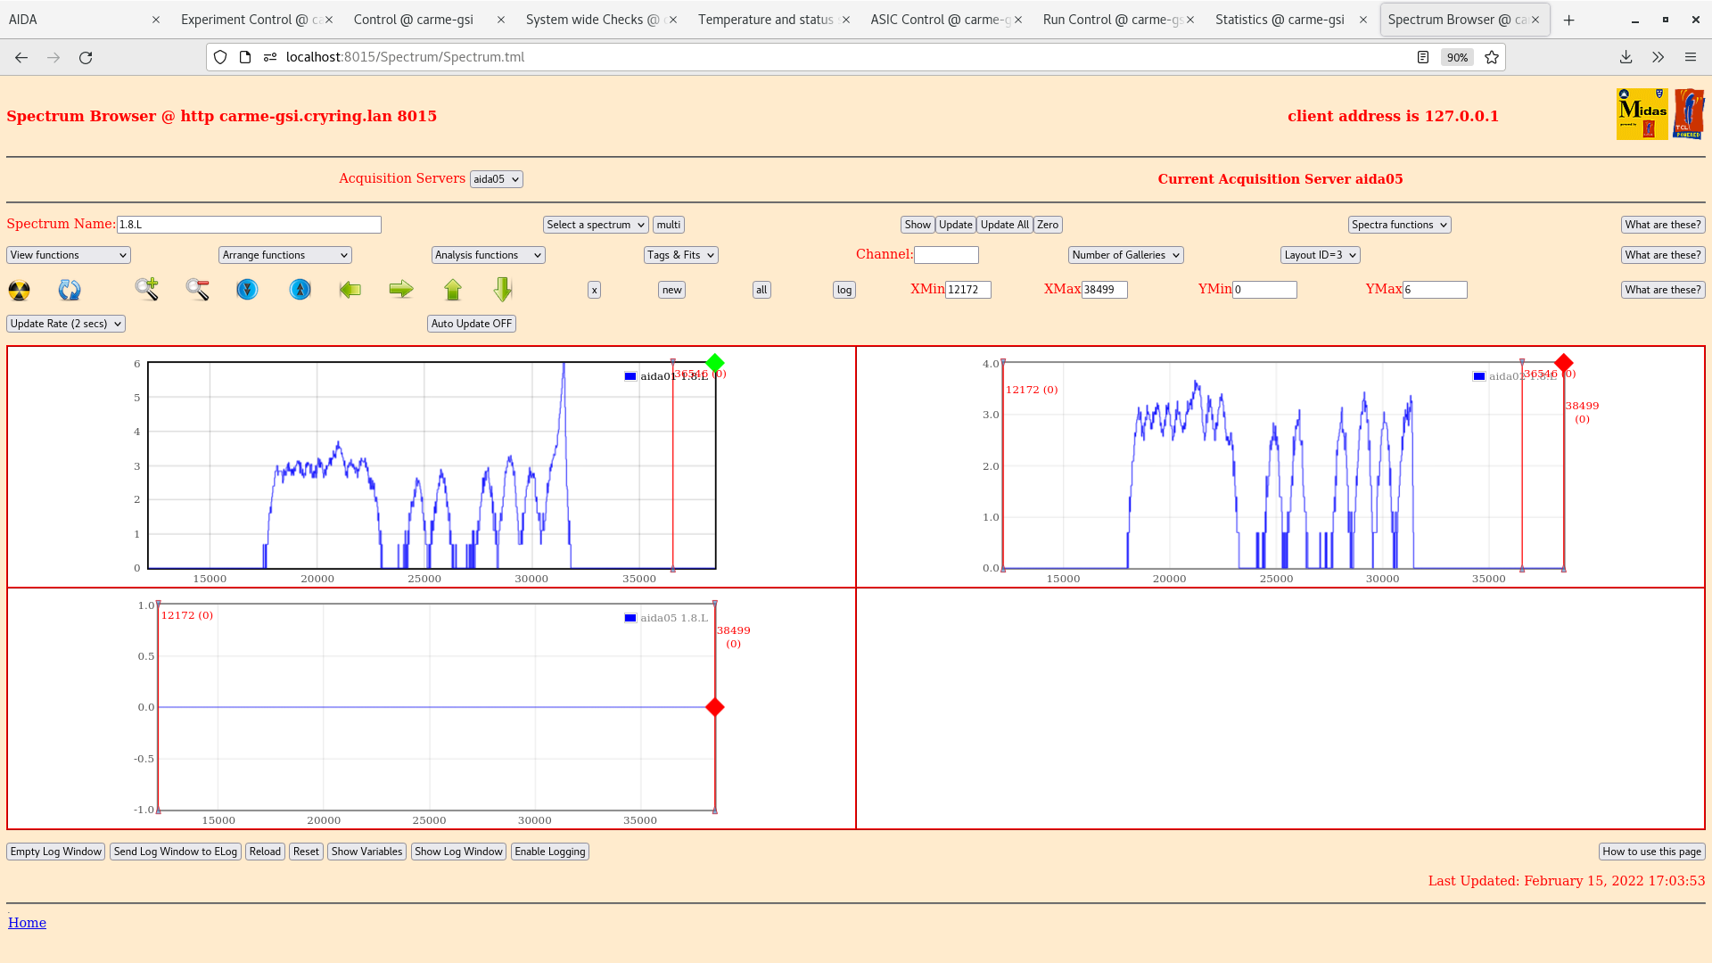Open the Update Rate (2 secs) dropdown

tap(66, 324)
